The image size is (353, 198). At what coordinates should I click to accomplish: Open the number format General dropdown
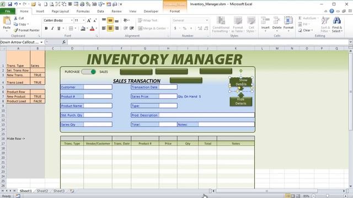click(x=207, y=20)
